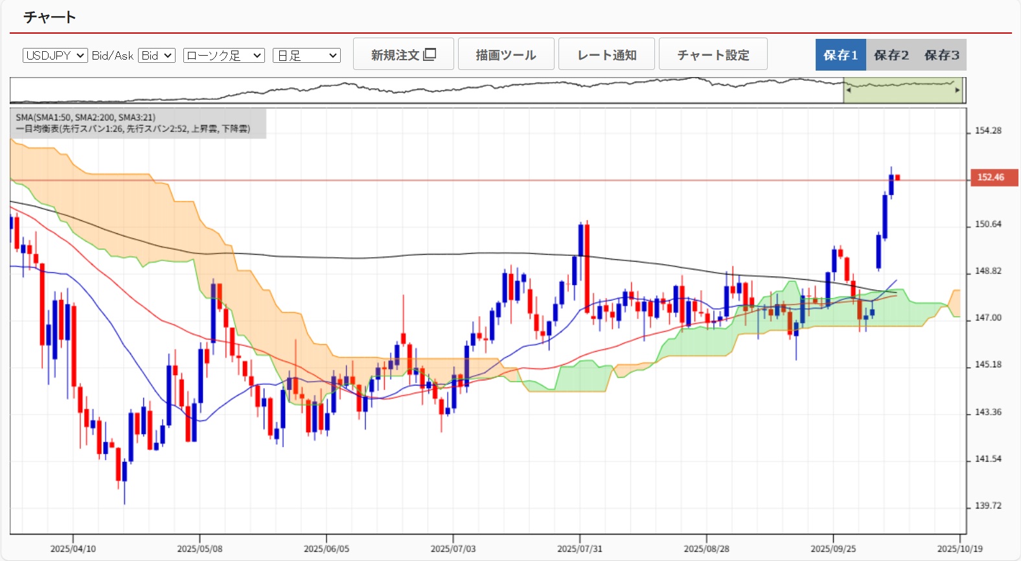Click the SMA indicator legend line
The image size is (1021, 561).
click(x=86, y=117)
